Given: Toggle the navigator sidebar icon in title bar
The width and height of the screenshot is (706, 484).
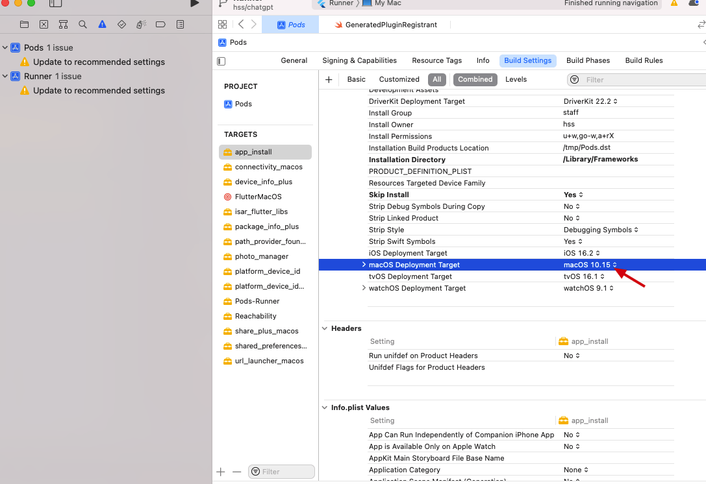Looking at the screenshot, I should coord(55,3).
